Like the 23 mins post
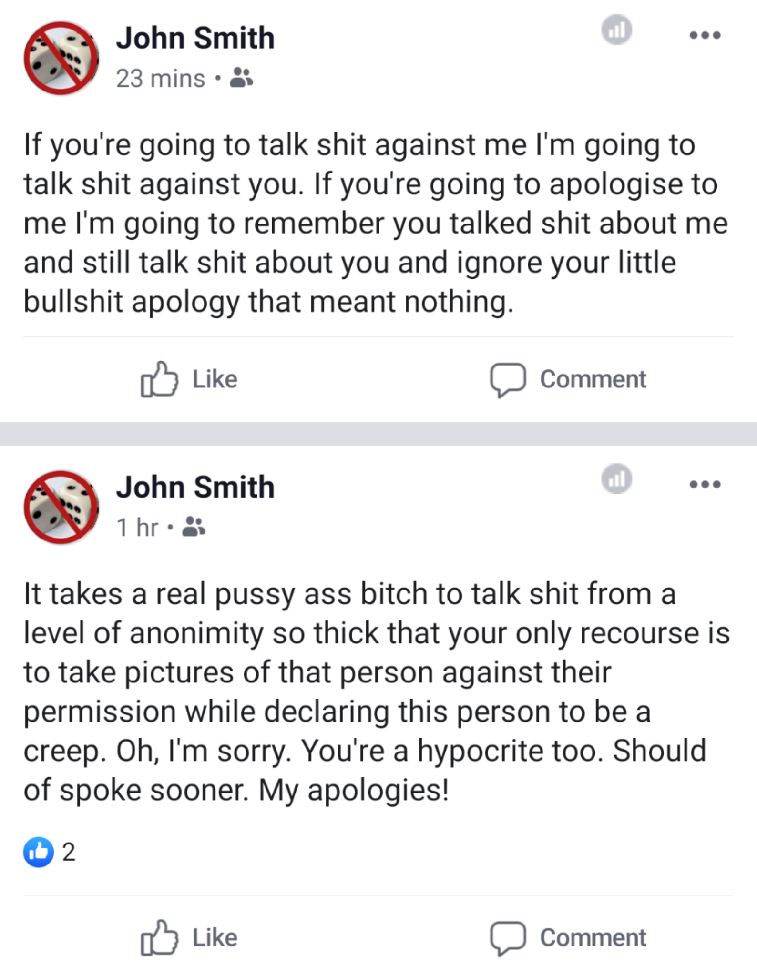This screenshot has height=976, width=757. pos(189,379)
